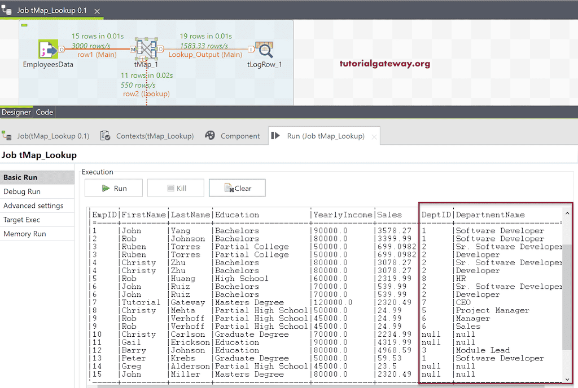
Task: Select Memory Run from the sidebar
Action: pos(24,233)
